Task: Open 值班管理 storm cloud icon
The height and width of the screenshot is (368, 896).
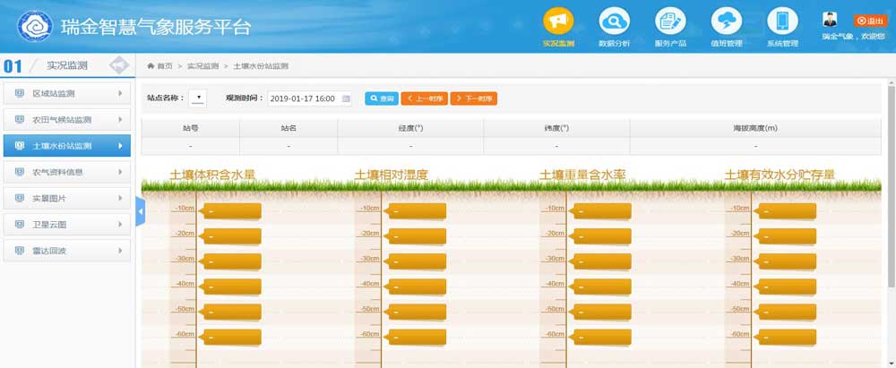Action: [726, 21]
